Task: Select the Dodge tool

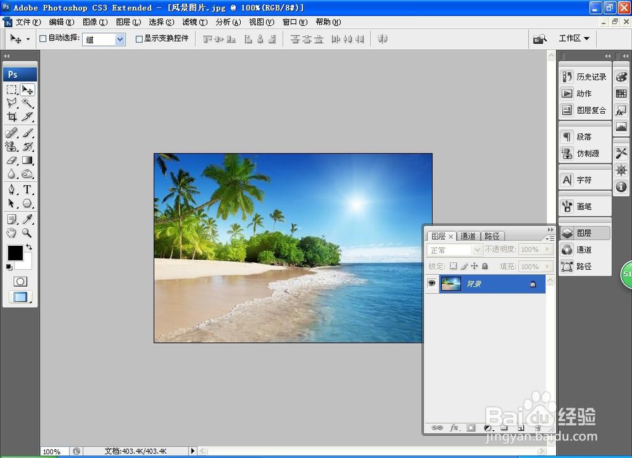Action: (27, 174)
